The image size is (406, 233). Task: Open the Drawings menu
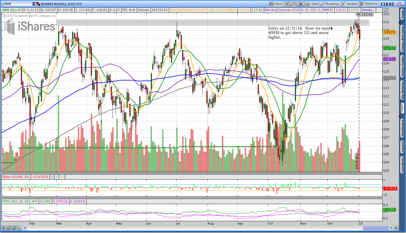[330, 4]
